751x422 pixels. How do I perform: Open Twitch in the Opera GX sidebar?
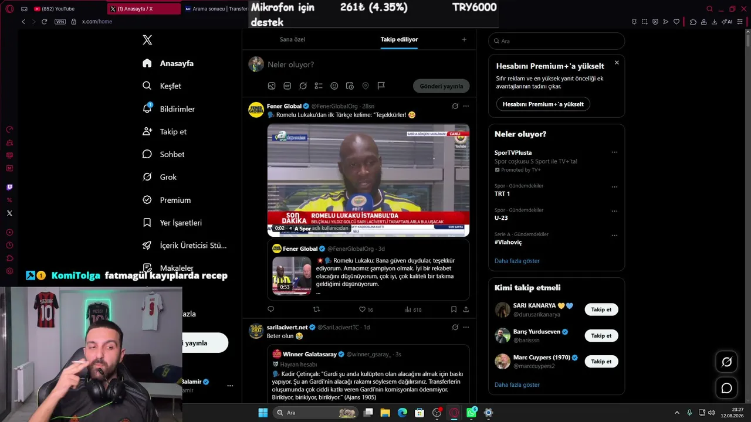(x=9, y=188)
